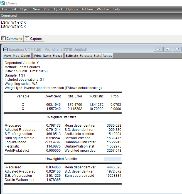This screenshot has height=194, width=182.
Task: Click the Equation window icon
Action: click(5, 49)
